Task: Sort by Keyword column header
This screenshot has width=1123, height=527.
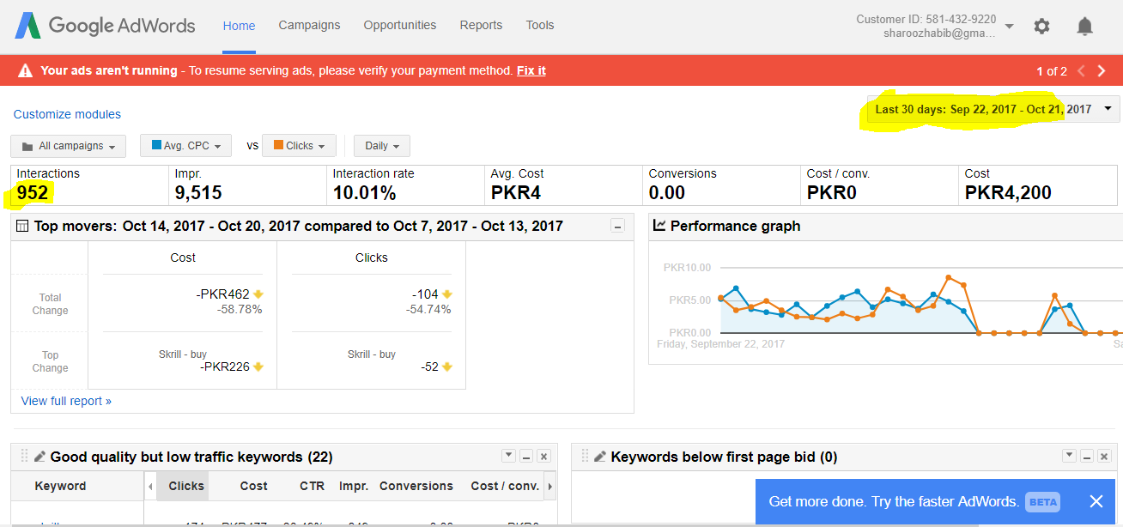Action: 60,486
